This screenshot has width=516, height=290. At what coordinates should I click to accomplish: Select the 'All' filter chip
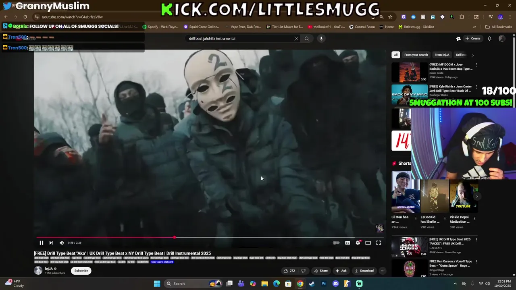[396, 55]
